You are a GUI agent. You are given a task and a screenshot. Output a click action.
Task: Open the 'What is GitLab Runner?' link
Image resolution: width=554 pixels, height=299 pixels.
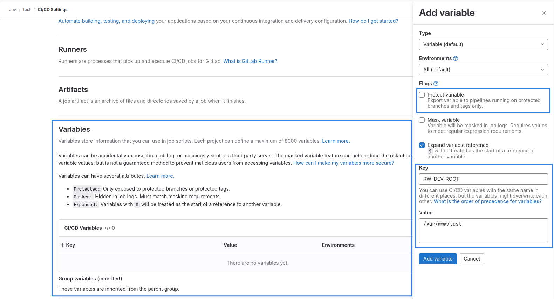click(250, 61)
